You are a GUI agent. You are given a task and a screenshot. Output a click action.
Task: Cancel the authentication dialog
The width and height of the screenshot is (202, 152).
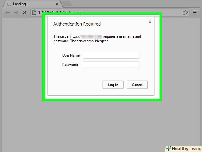137,85
